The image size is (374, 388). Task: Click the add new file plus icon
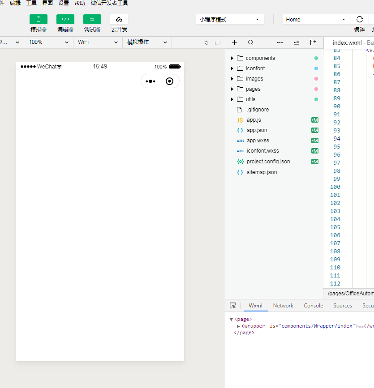(x=234, y=43)
